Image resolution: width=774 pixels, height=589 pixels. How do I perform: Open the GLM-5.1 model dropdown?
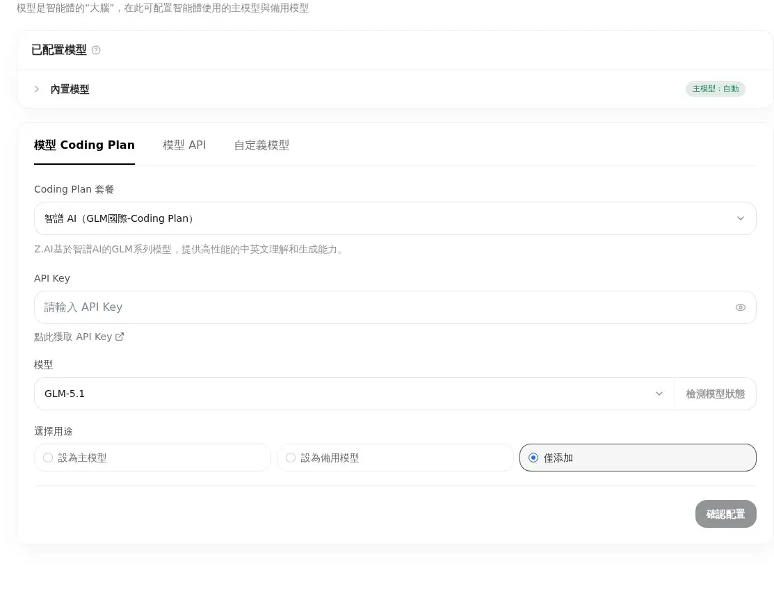354,394
